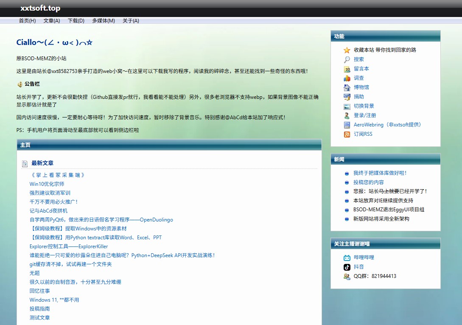Click the donate icon beside 捐助
Screen dimensions: 462x325
pyautogui.click(x=347, y=97)
